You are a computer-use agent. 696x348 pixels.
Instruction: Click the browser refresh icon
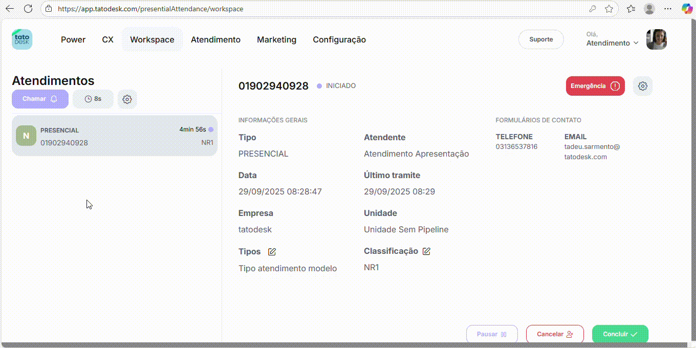pyautogui.click(x=29, y=9)
